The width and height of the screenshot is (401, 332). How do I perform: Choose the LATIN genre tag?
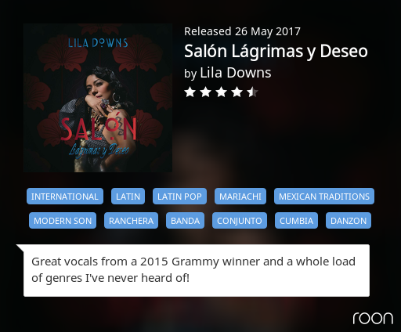click(128, 197)
